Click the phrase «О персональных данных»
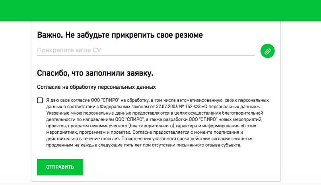Image resolution: width=321 pixels, height=185 pixels. coord(231,107)
